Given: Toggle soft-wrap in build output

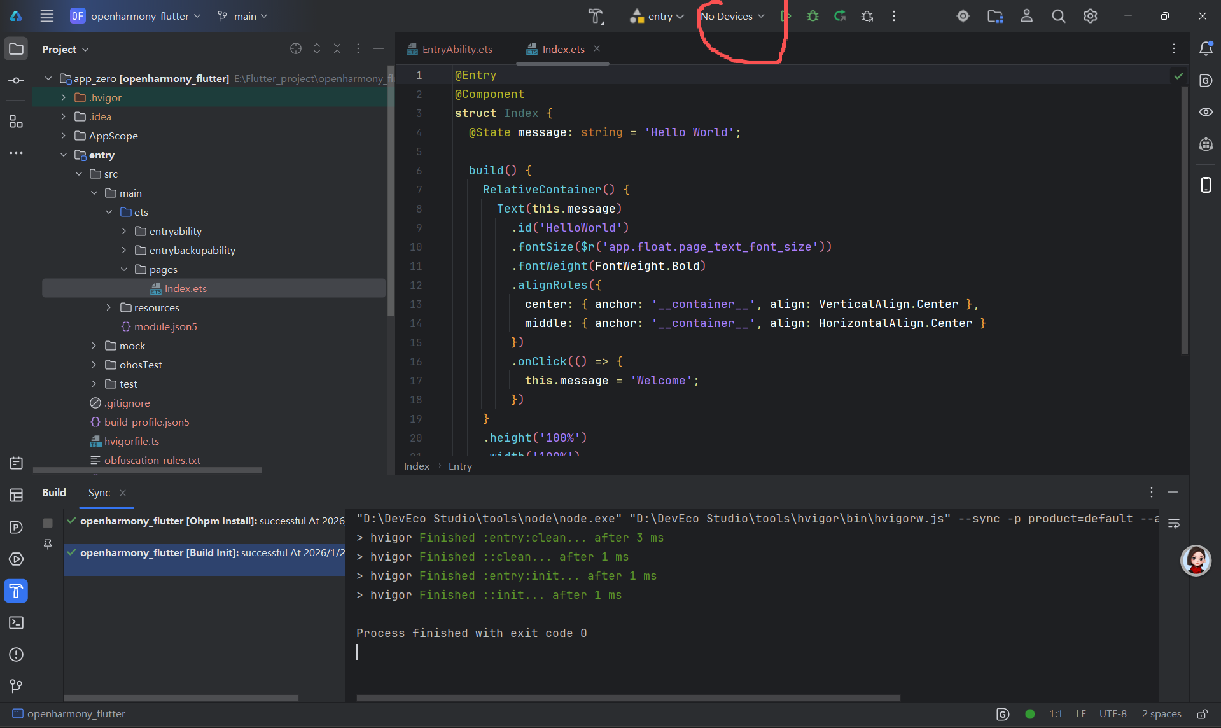Looking at the screenshot, I should click(1174, 523).
